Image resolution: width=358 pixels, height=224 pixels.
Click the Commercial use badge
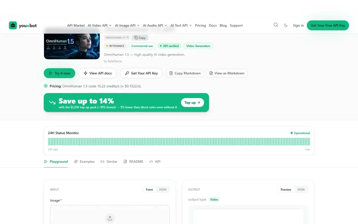click(142, 46)
